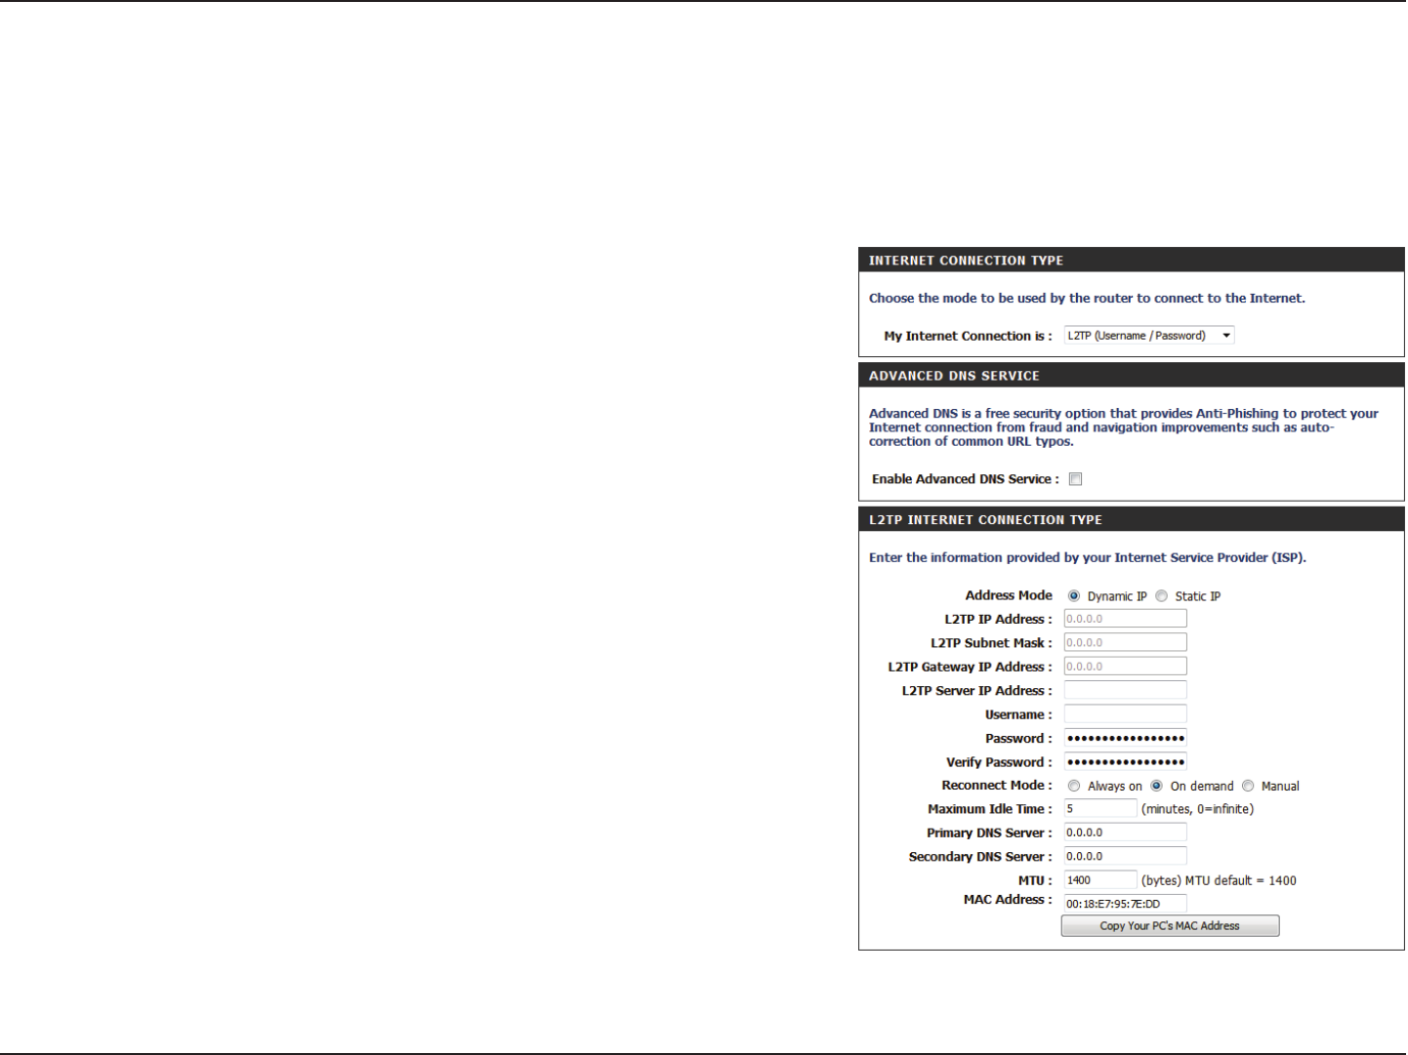Click the Username input box
The height and width of the screenshot is (1055, 1408).
click(x=1125, y=714)
